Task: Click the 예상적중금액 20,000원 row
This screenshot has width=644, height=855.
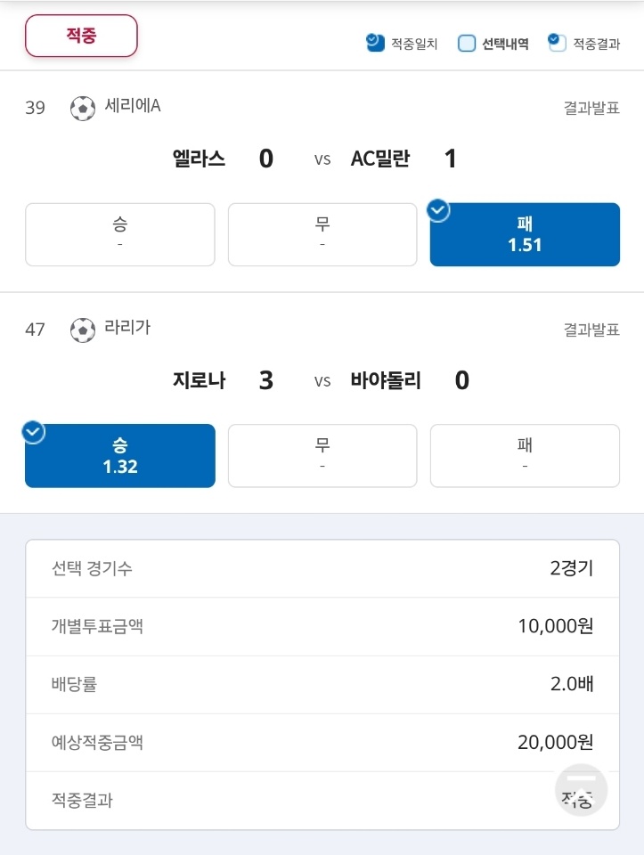Action: (322, 742)
